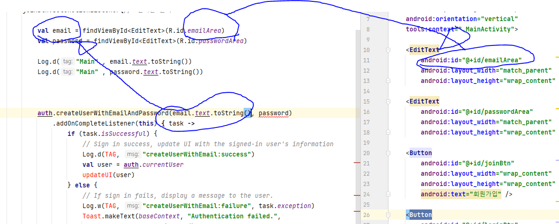The height and width of the screenshot is (224, 559).
Task: Collapse the first EditText tag at line 10
Action: click(x=388, y=50)
